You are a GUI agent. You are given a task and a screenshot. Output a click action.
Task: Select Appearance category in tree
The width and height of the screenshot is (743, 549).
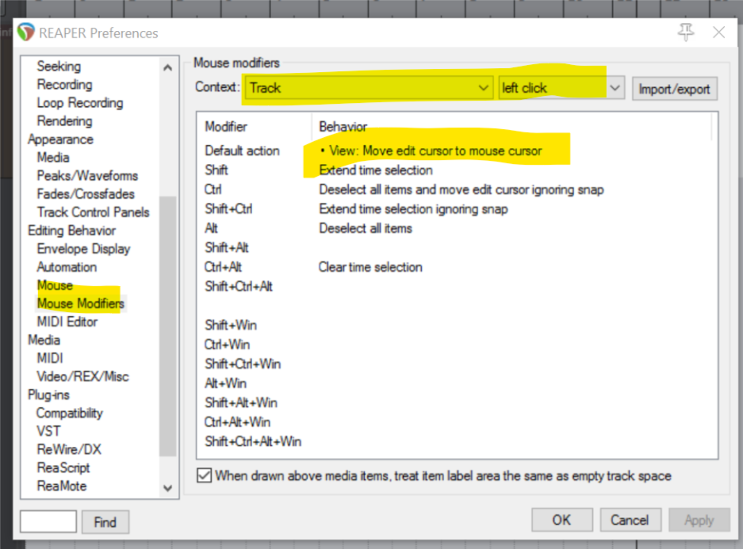[x=60, y=139]
